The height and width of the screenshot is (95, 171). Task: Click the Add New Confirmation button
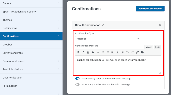tap(150, 9)
